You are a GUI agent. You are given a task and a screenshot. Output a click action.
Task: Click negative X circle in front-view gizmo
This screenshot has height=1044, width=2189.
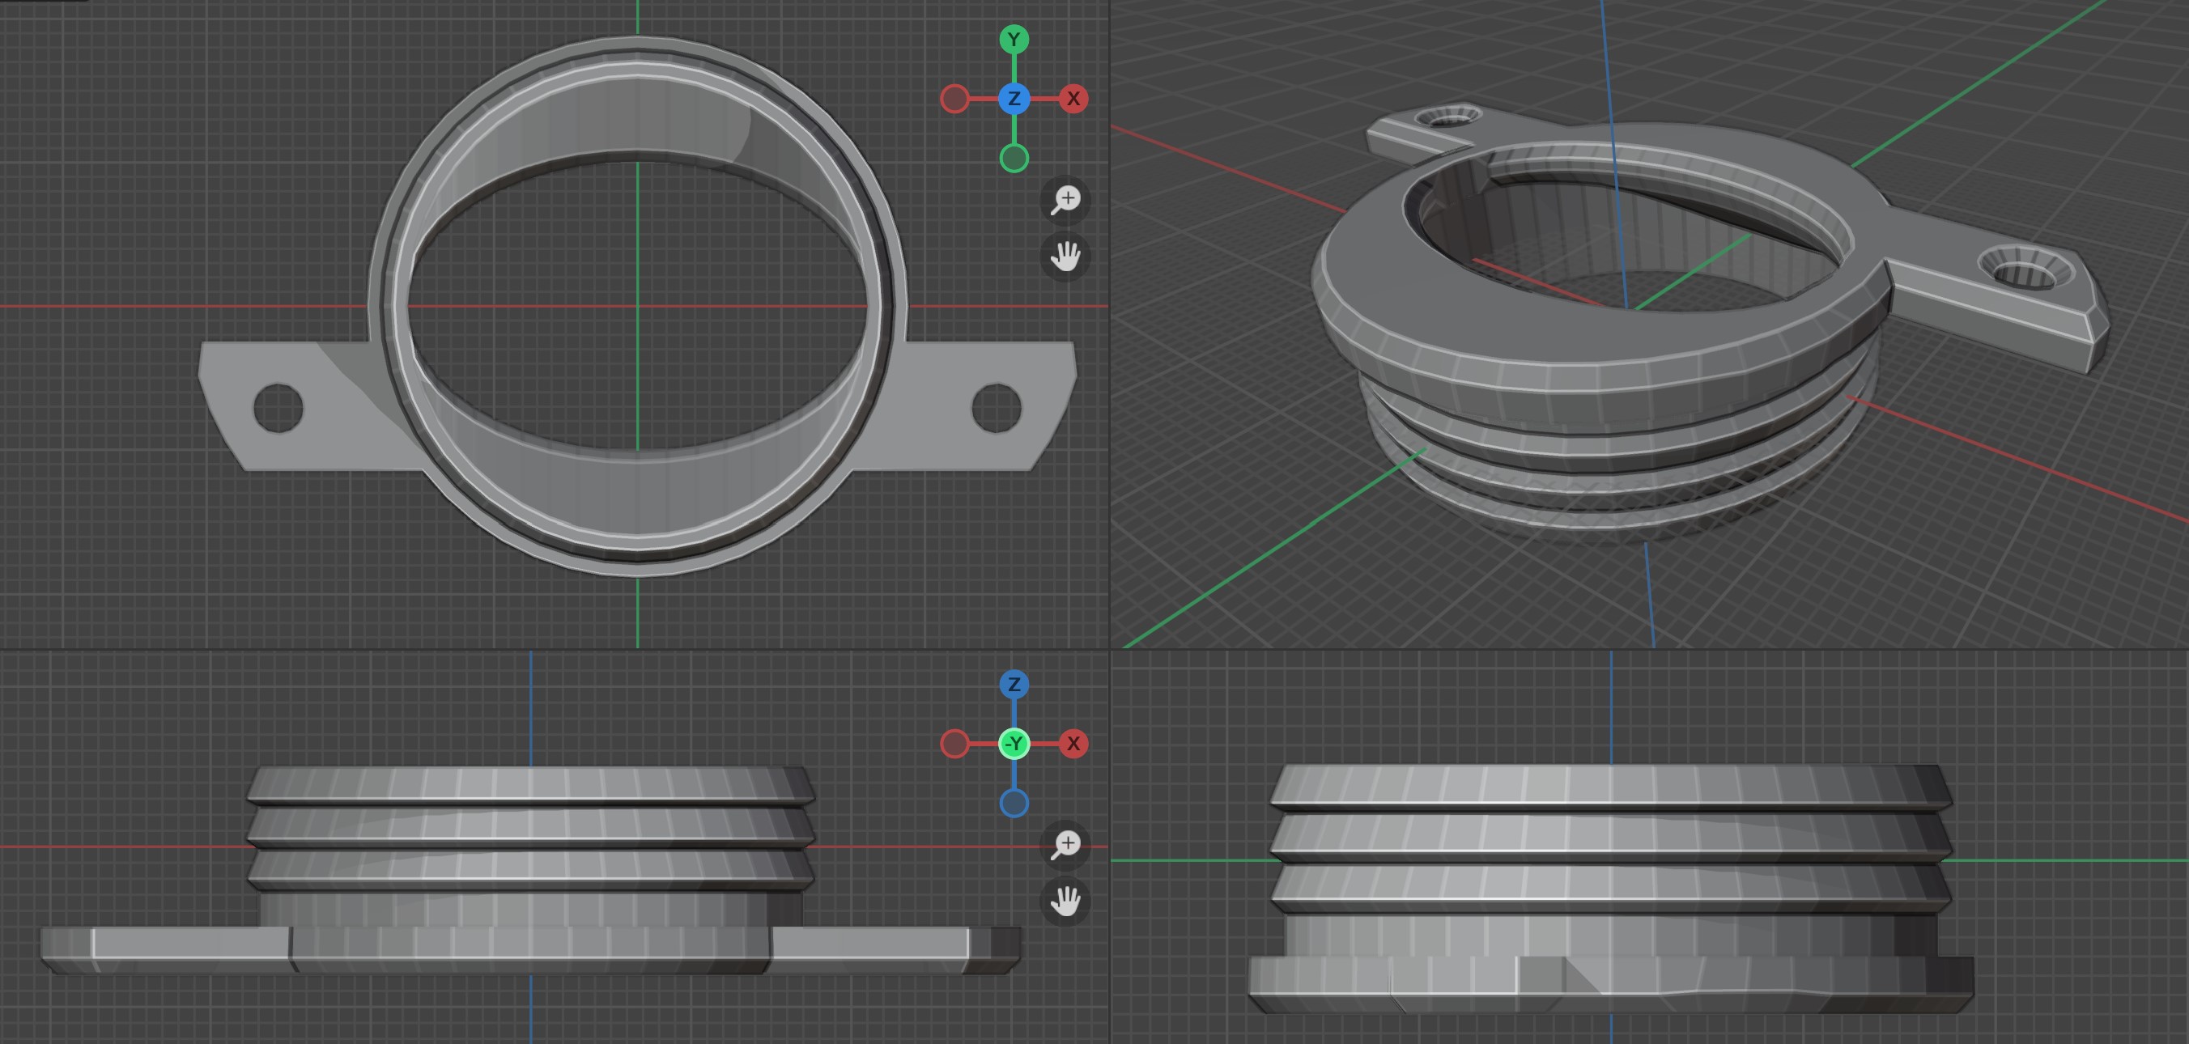pos(954,743)
